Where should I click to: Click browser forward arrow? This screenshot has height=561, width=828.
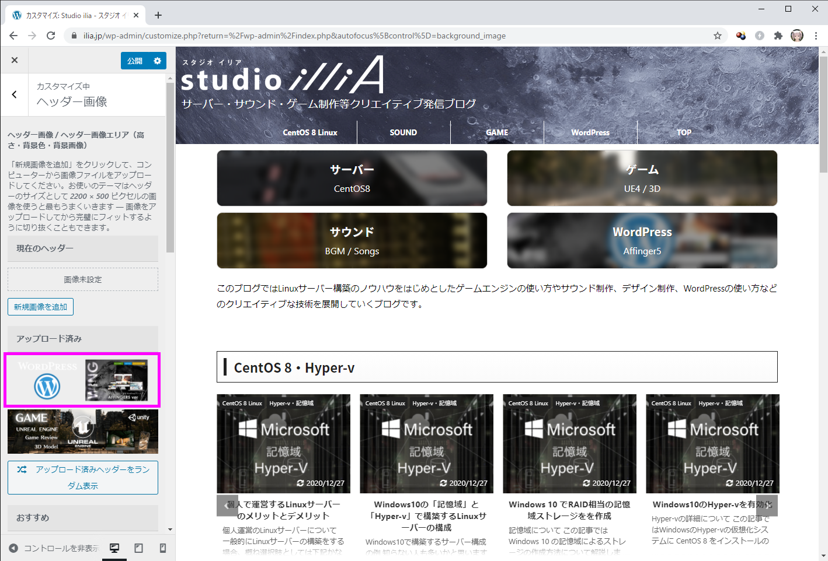coord(32,36)
